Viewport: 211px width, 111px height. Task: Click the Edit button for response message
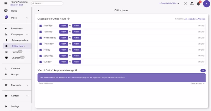tap(203, 71)
